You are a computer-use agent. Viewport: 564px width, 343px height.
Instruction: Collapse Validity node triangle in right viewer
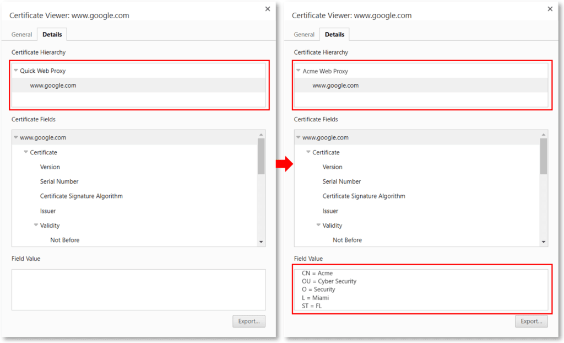pos(318,225)
